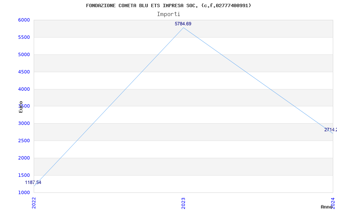Image resolution: width=337 pixels, height=211 pixels.
Task: Click the 6000 y-axis tick label
Action: (x=24, y=20)
